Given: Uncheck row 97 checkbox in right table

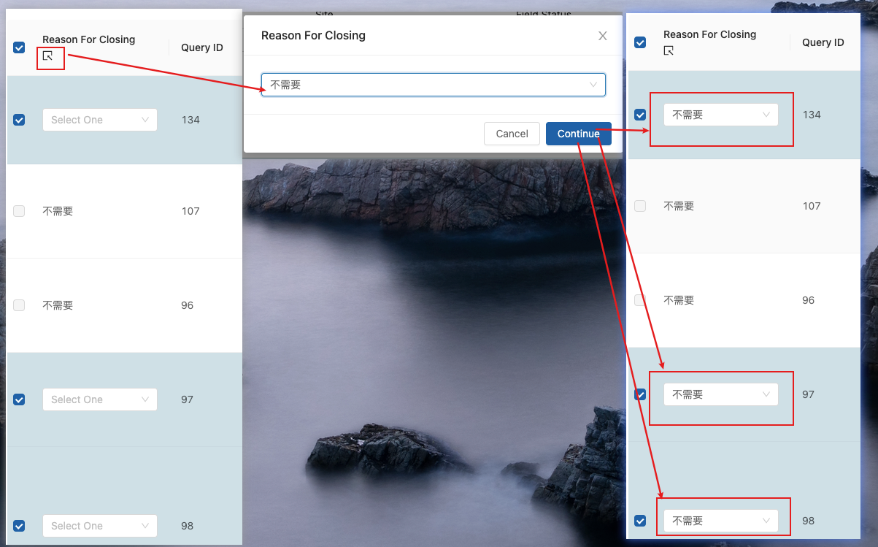Looking at the screenshot, I should tap(640, 394).
